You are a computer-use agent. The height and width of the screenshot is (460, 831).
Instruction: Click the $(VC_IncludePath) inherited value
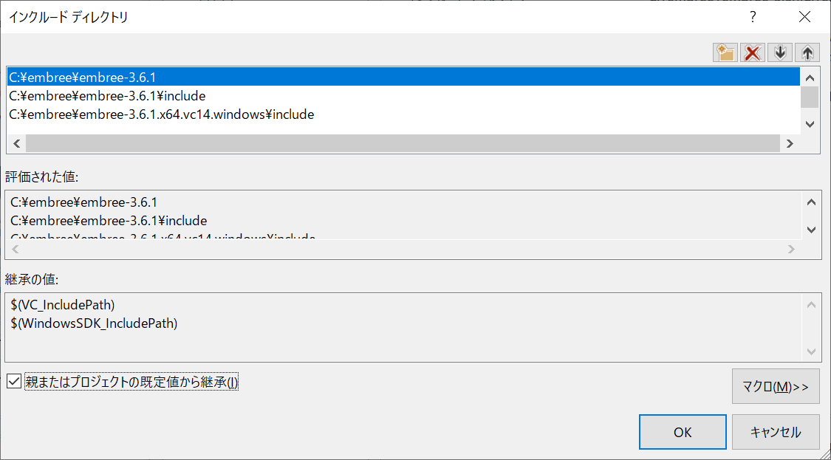tap(63, 305)
